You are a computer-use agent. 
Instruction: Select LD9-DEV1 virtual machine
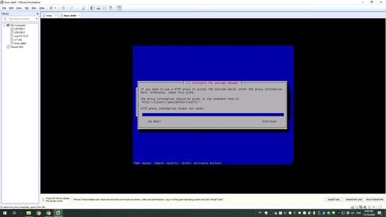click(x=19, y=29)
